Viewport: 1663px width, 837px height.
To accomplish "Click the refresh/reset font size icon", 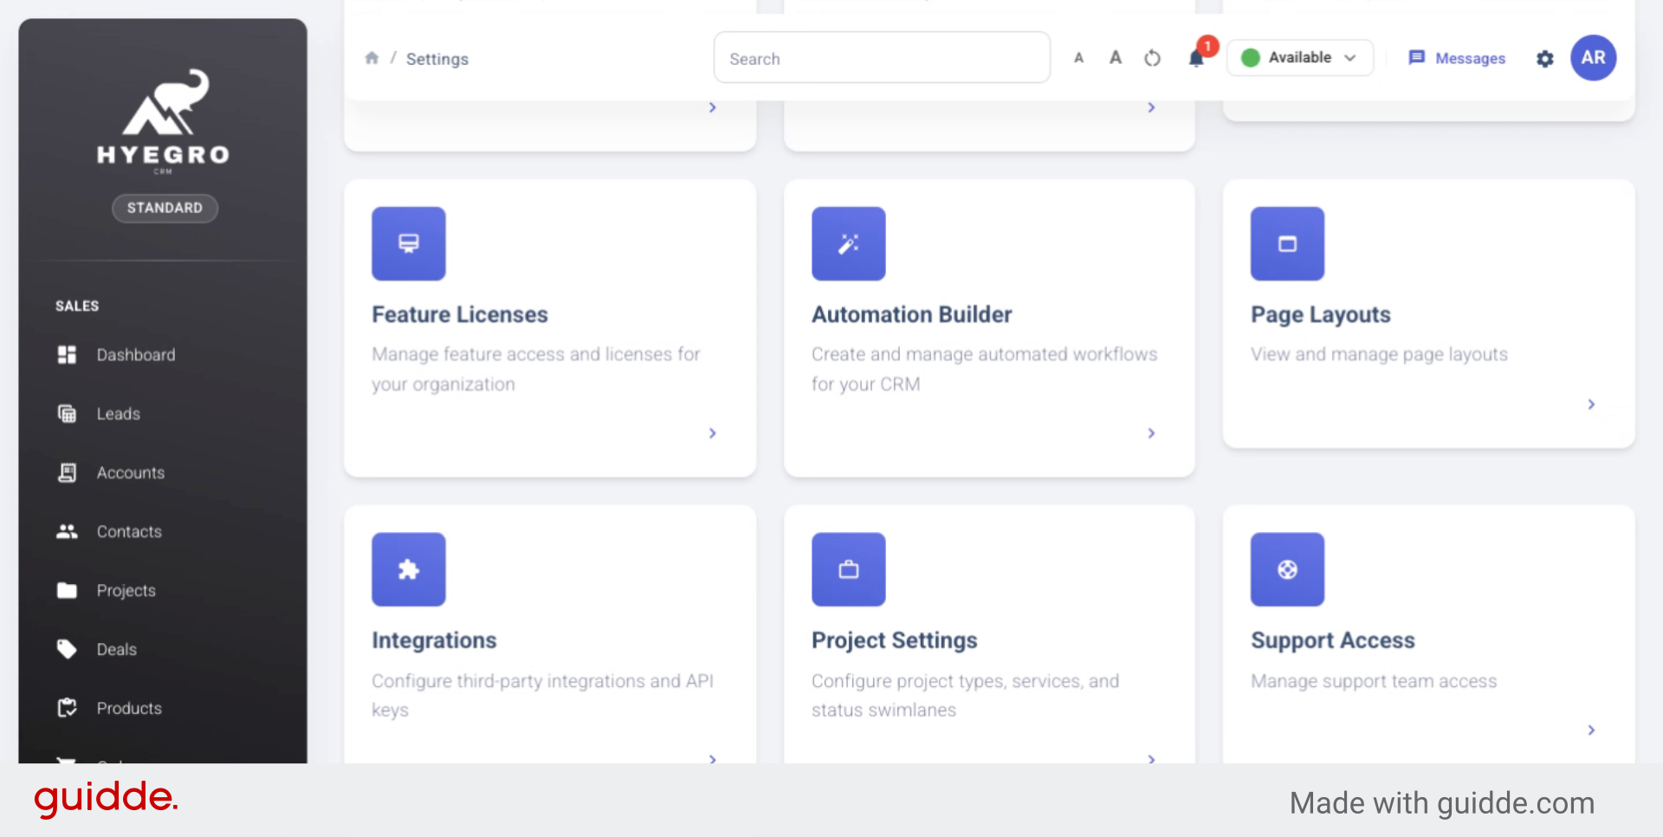I will point(1152,58).
